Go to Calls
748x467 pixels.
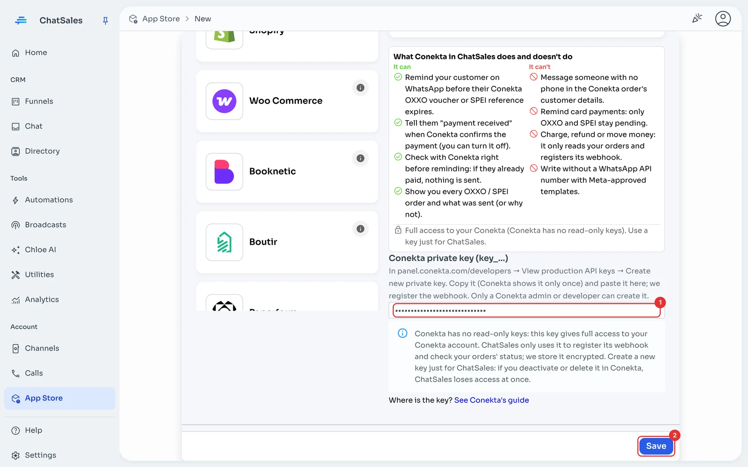click(x=59, y=373)
